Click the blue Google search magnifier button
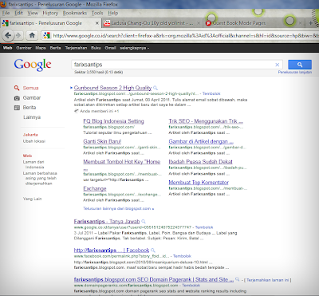 coord(300,65)
